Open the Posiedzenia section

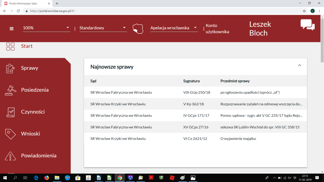coord(35,90)
